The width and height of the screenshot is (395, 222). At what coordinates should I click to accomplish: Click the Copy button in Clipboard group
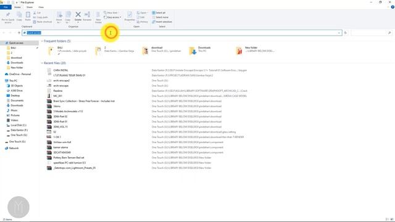click(x=19, y=17)
